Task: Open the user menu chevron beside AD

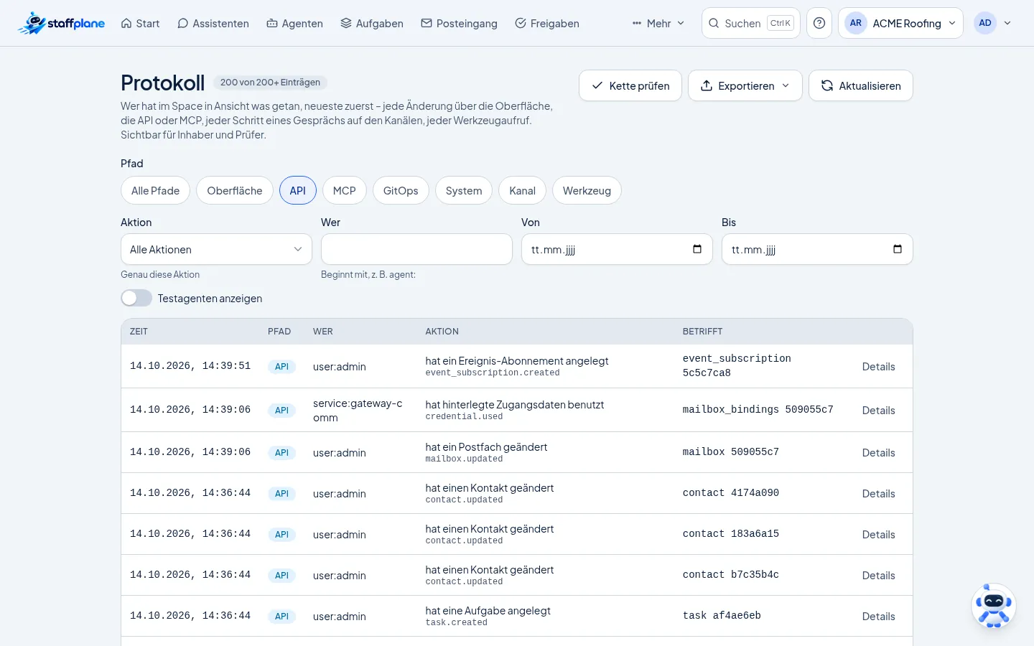Action: pos(1007,23)
